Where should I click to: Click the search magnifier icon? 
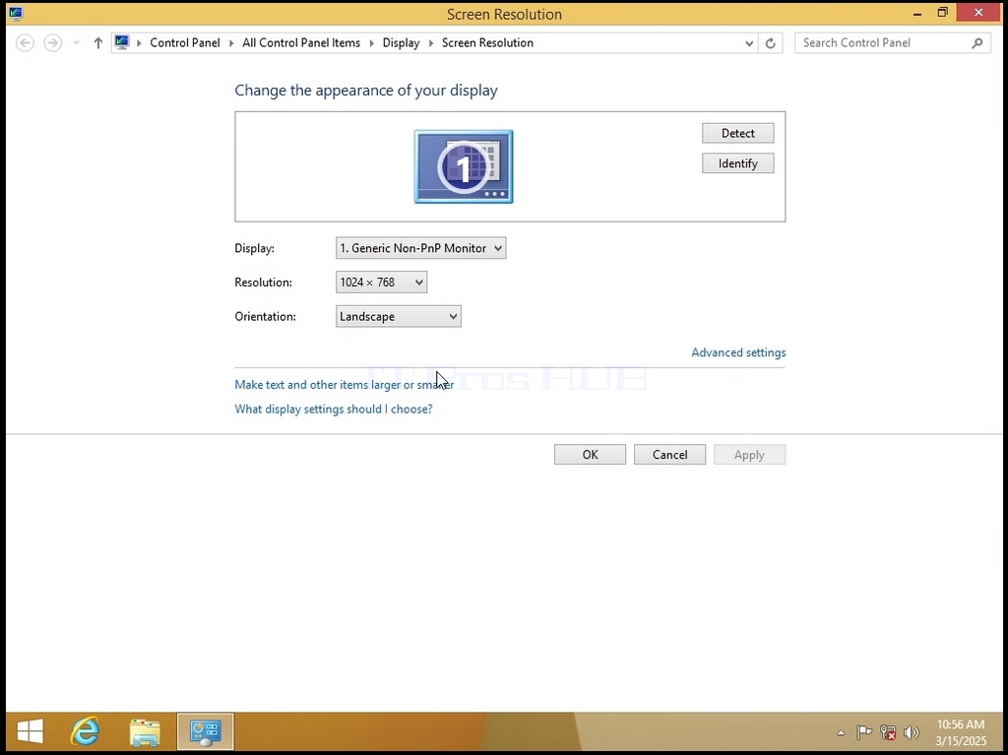click(977, 43)
